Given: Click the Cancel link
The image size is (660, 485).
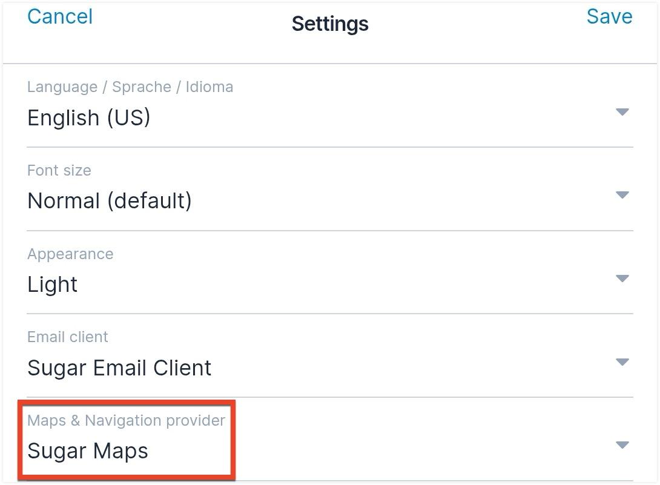Looking at the screenshot, I should click(60, 16).
